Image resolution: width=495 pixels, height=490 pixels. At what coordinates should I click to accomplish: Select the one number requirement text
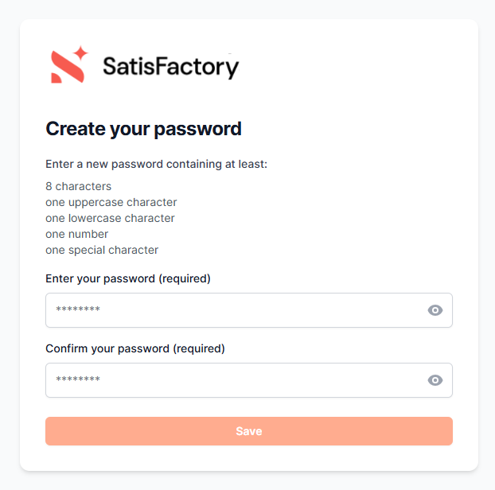tap(76, 234)
